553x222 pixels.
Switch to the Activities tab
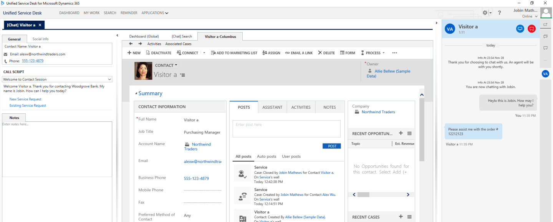click(x=301, y=107)
